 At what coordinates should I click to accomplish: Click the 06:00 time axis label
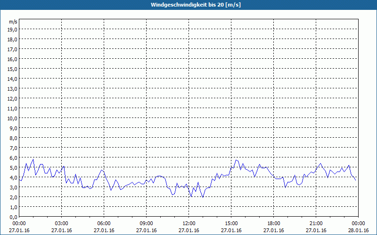[x=104, y=223]
